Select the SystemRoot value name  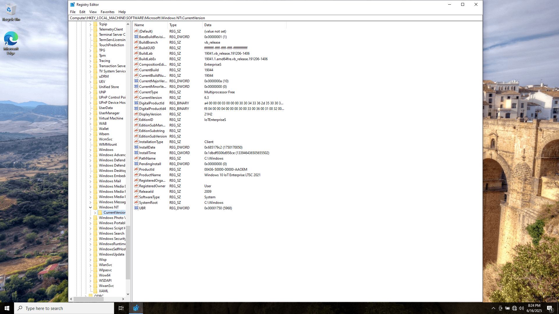(148, 203)
